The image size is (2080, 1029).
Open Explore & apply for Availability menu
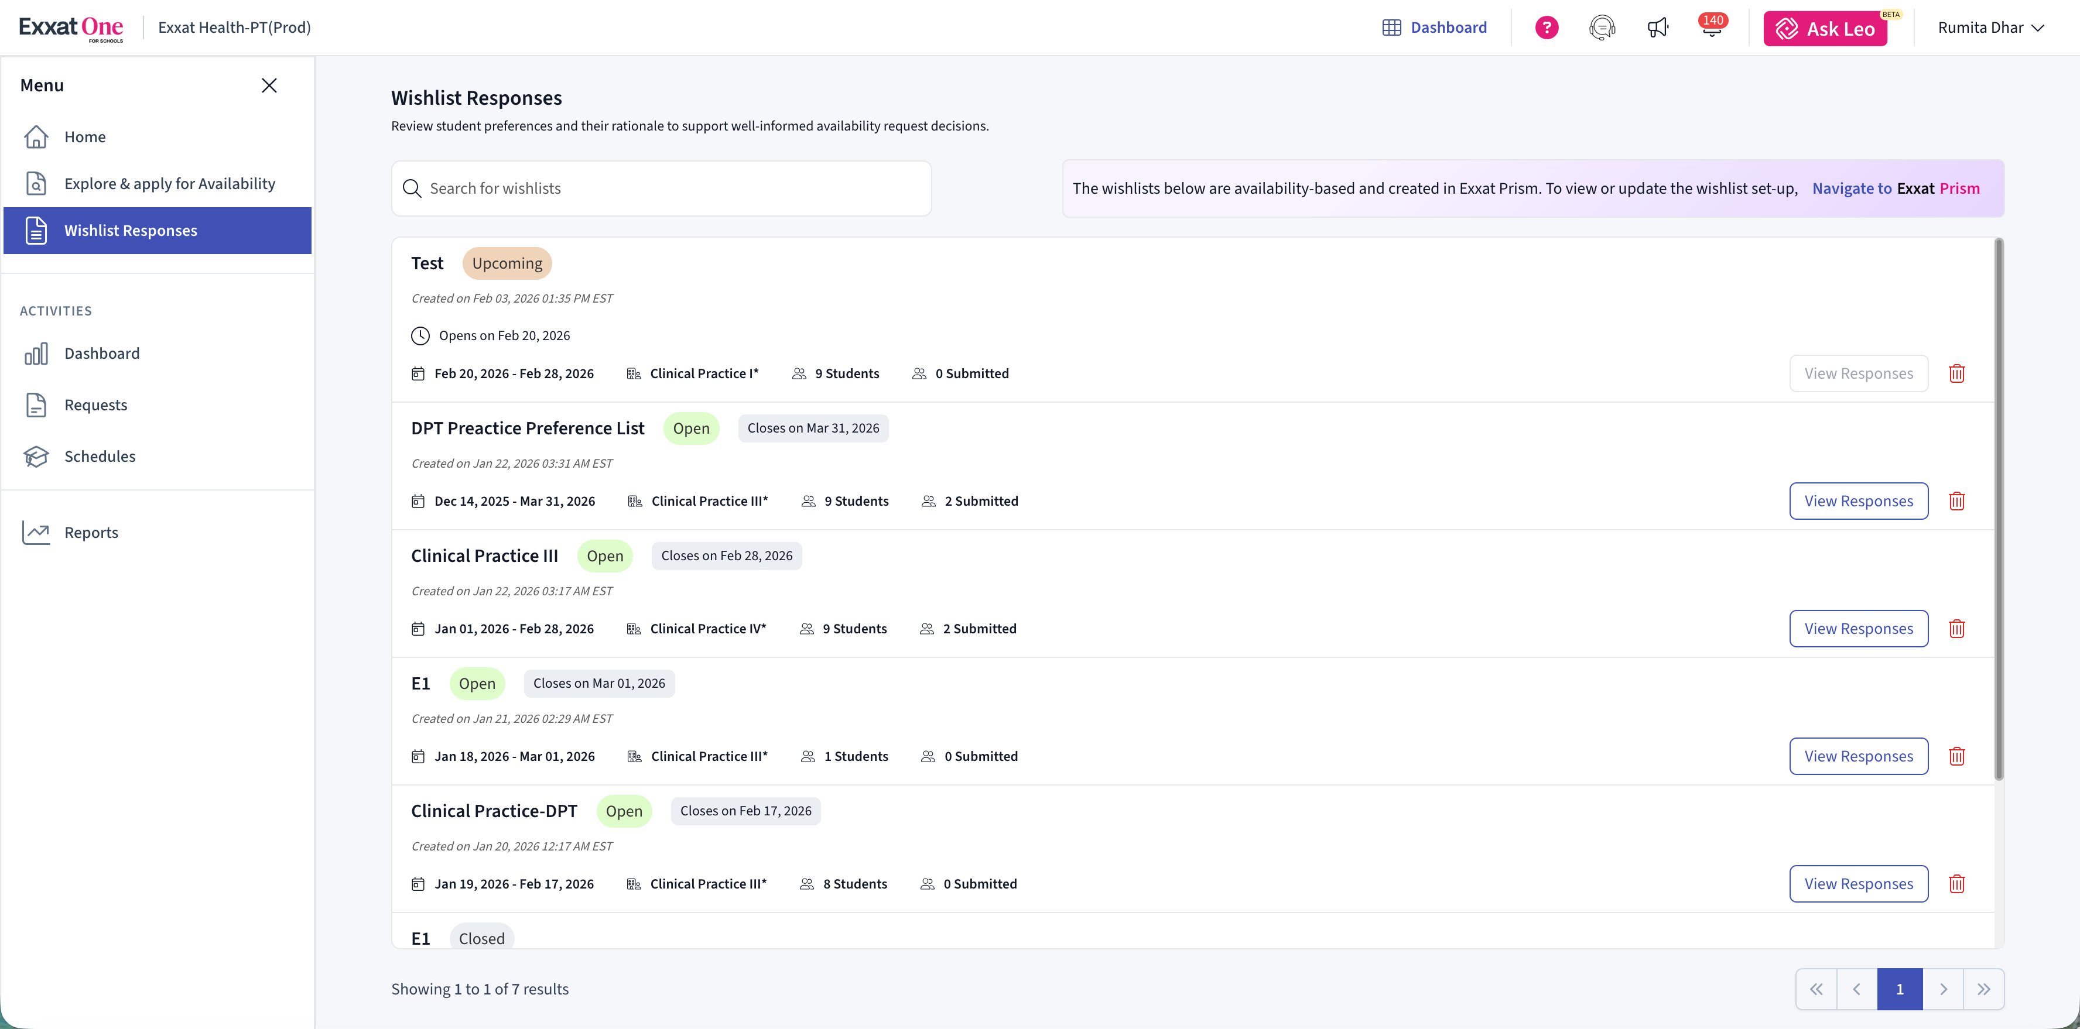pos(170,184)
